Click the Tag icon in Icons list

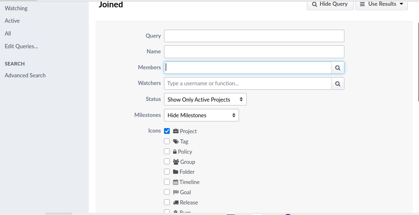(x=176, y=142)
